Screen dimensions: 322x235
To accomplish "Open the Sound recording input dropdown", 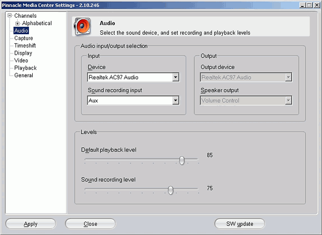I will point(133,101).
